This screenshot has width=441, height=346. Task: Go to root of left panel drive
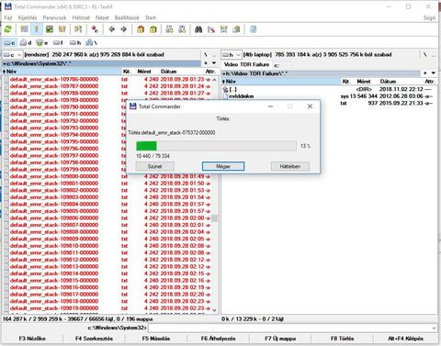(x=206, y=55)
